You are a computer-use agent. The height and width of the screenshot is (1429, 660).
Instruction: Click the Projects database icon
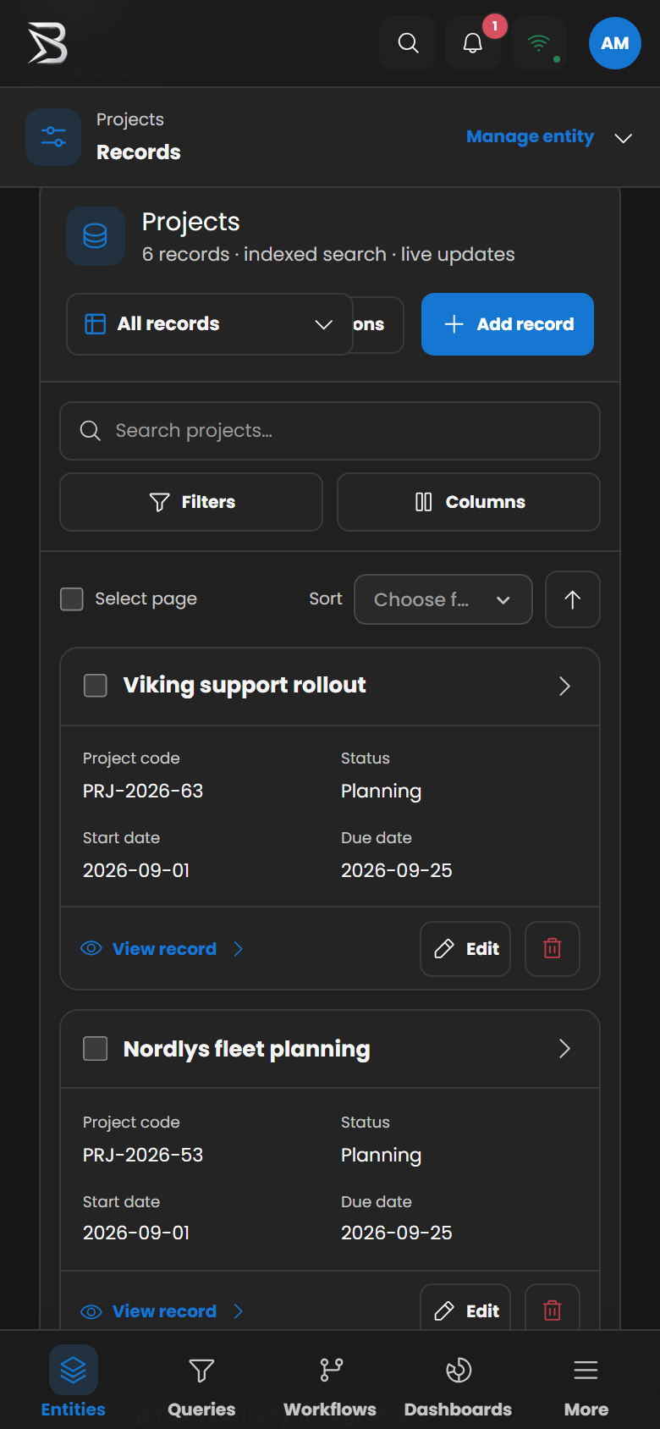96,236
